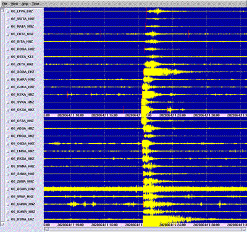
Task: Open the View menu
Action: point(14,4)
